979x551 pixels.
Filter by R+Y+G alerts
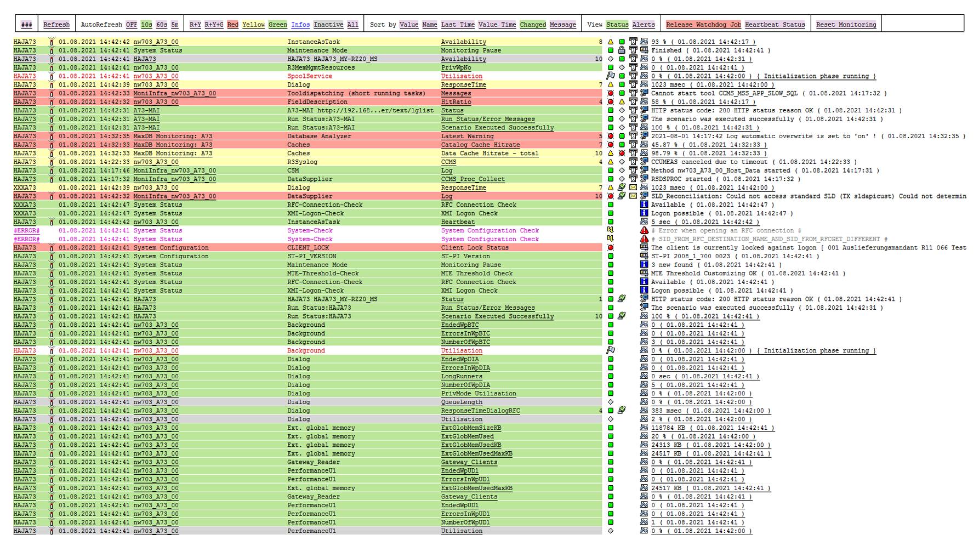[214, 25]
